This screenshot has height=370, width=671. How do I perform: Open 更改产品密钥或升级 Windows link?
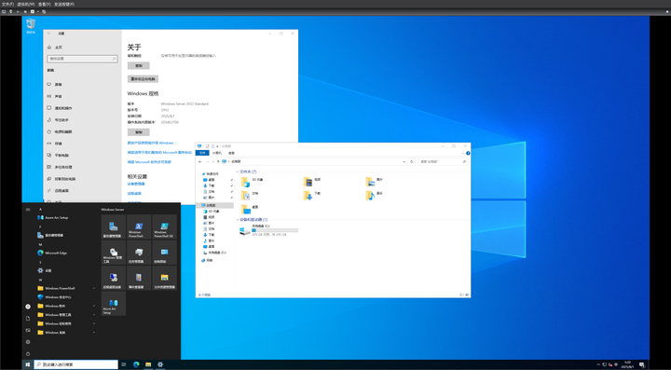(150, 143)
